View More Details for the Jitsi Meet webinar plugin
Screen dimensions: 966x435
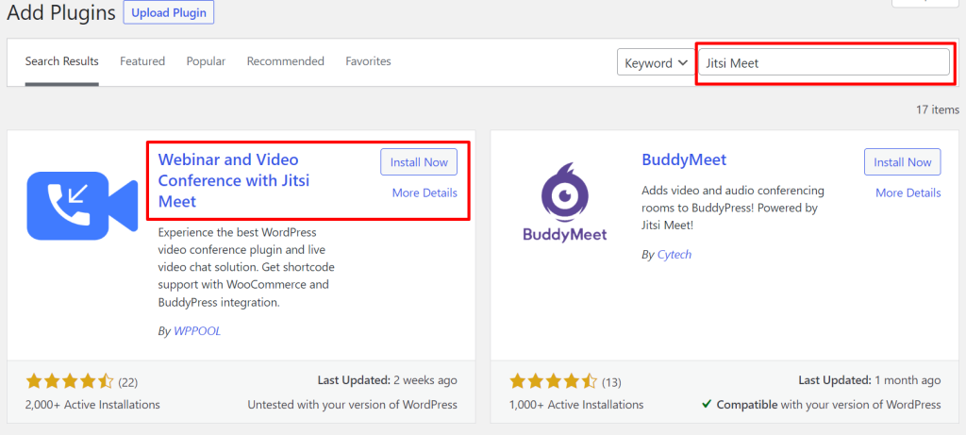(x=425, y=192)
